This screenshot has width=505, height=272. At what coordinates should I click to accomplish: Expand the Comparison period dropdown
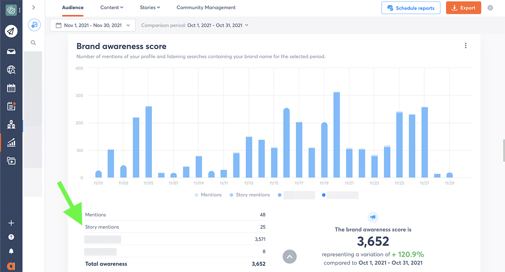pyautogui.click(x=195, y=25)
